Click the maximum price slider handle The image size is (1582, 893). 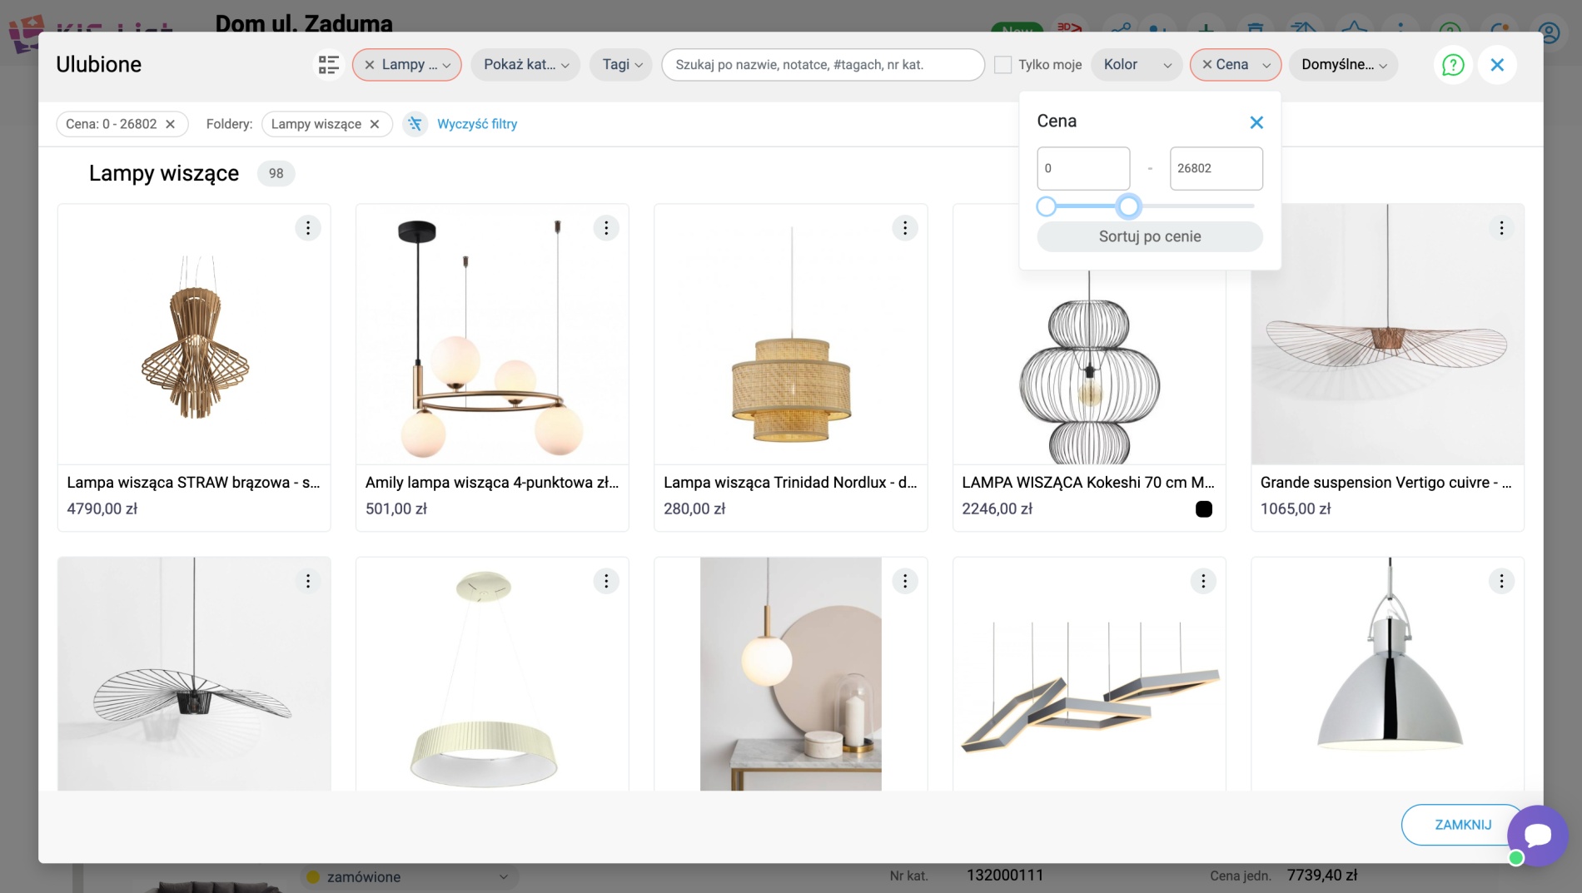pyautogui.click(x=1128, y=206)
